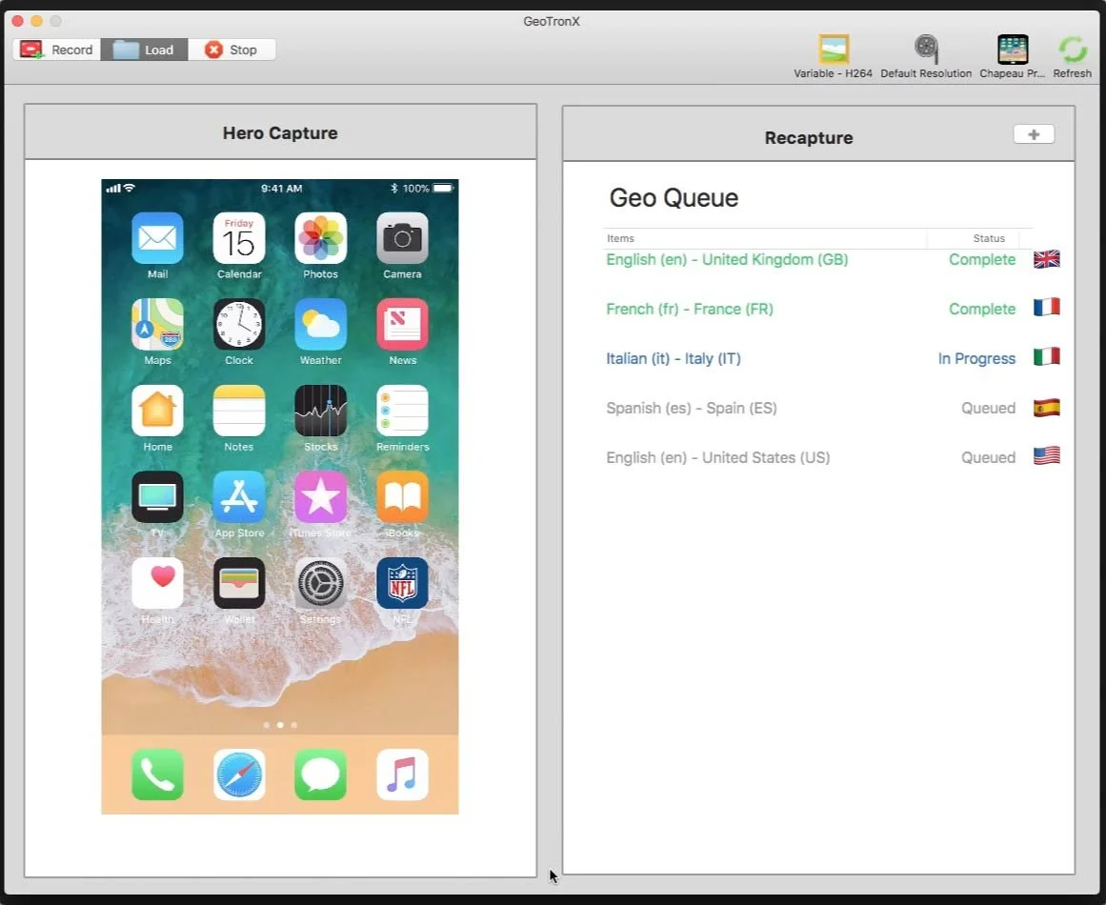The image size is (1106, 905).
Task: Tap the Home app icon
Action: pos(157,411)
